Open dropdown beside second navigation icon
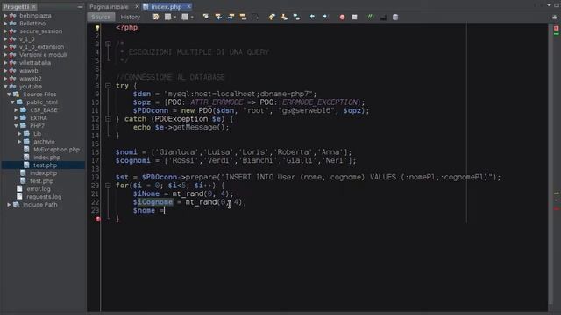Screen dimensions: 561x315 tap(192, 17)
